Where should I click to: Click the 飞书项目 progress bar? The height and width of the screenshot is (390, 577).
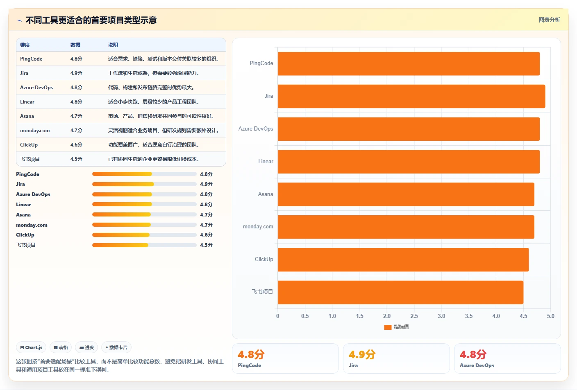[x=144, y=245]
